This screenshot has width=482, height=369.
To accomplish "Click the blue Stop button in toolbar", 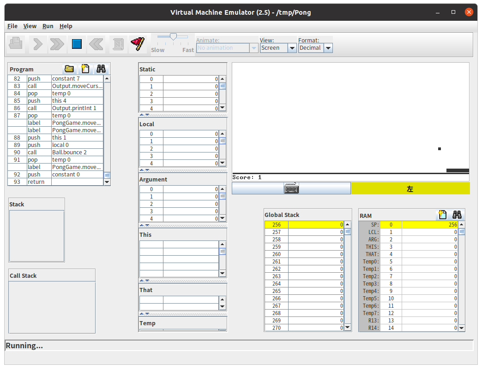I will (x=77, y=44).
